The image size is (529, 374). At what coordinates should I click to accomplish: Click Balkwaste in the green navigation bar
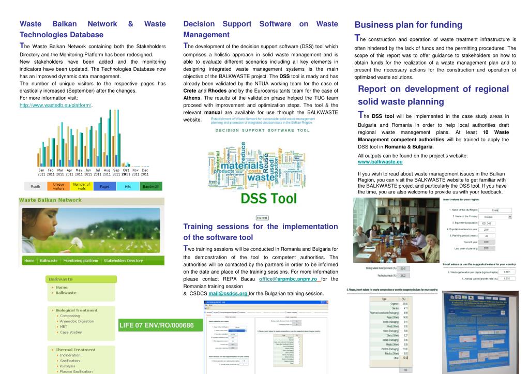[x=49, y=261]
